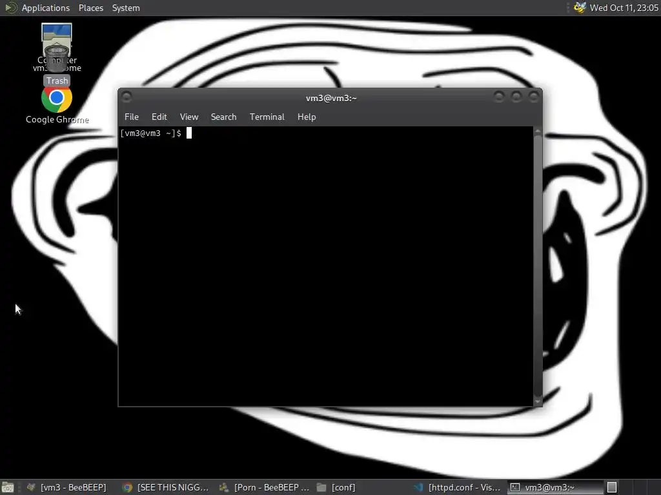Switch to the conf folder taskbar window
Image resolution: width=661 pixels, height=495 pixels.
337,487
